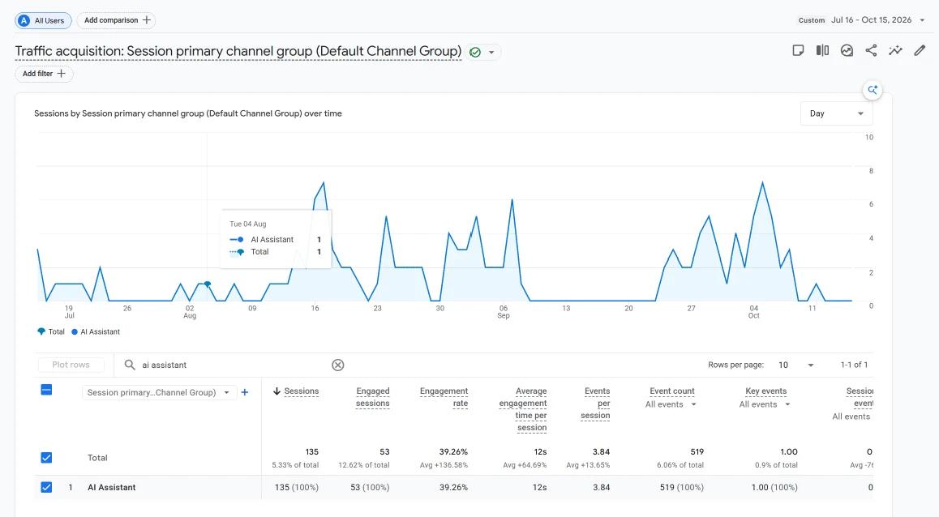This screenshot has width=939, height=517.
Task: Click the '53 (100%)' engaged sessions cell
Action: [370, 488]
